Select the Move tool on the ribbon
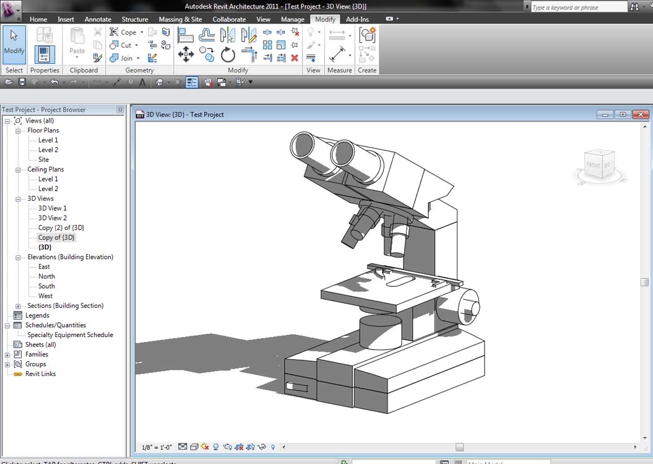The image size is (653, 464). [x=187, y=55]
